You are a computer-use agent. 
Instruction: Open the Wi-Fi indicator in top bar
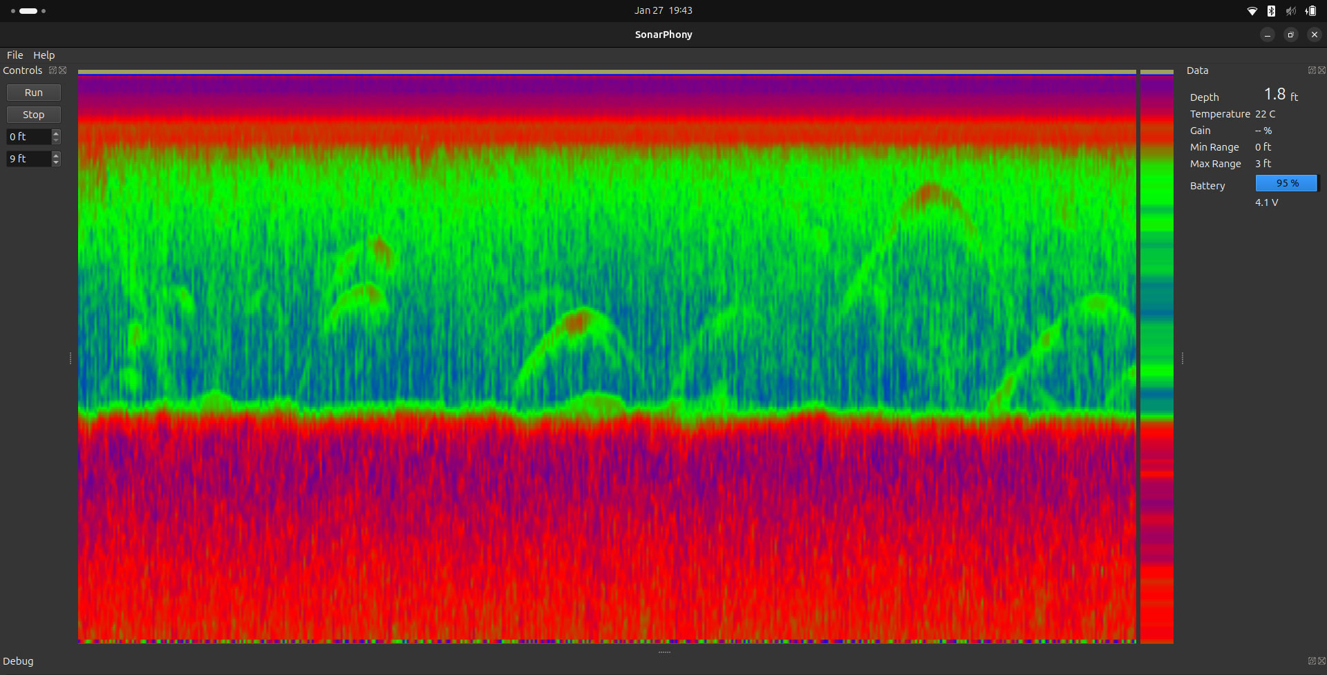pyautogui.click(x=1252, y=11)
